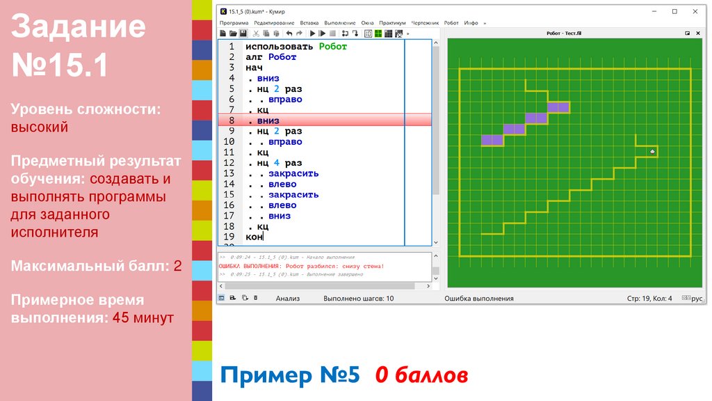Image resolution: width=712 pixels, height=401 pixels.
Task: Show the Robot field green icon
Action: [x=378, y=33]
